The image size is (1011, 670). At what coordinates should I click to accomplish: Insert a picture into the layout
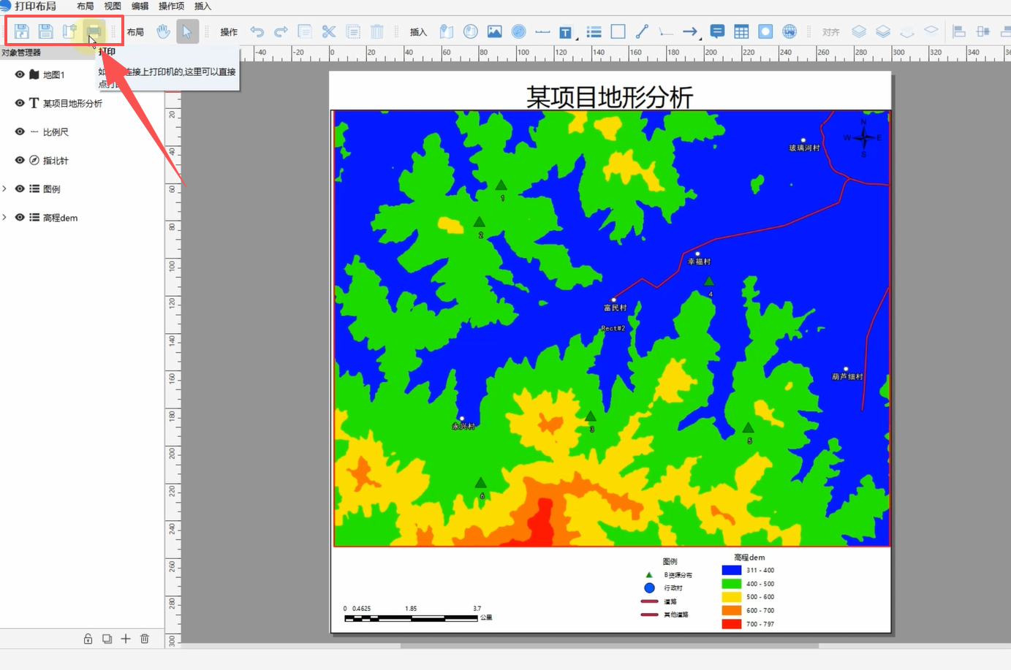coord(494,31)
